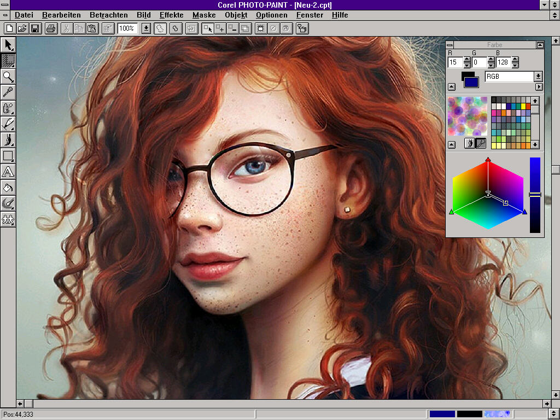This screenshot has height=420, width=560.
Task: Increase the B value with stepper
Action: [x=515, y=60]
